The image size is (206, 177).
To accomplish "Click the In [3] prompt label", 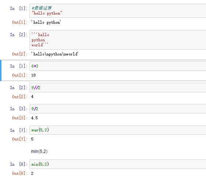I will click(x=18, y=109).
